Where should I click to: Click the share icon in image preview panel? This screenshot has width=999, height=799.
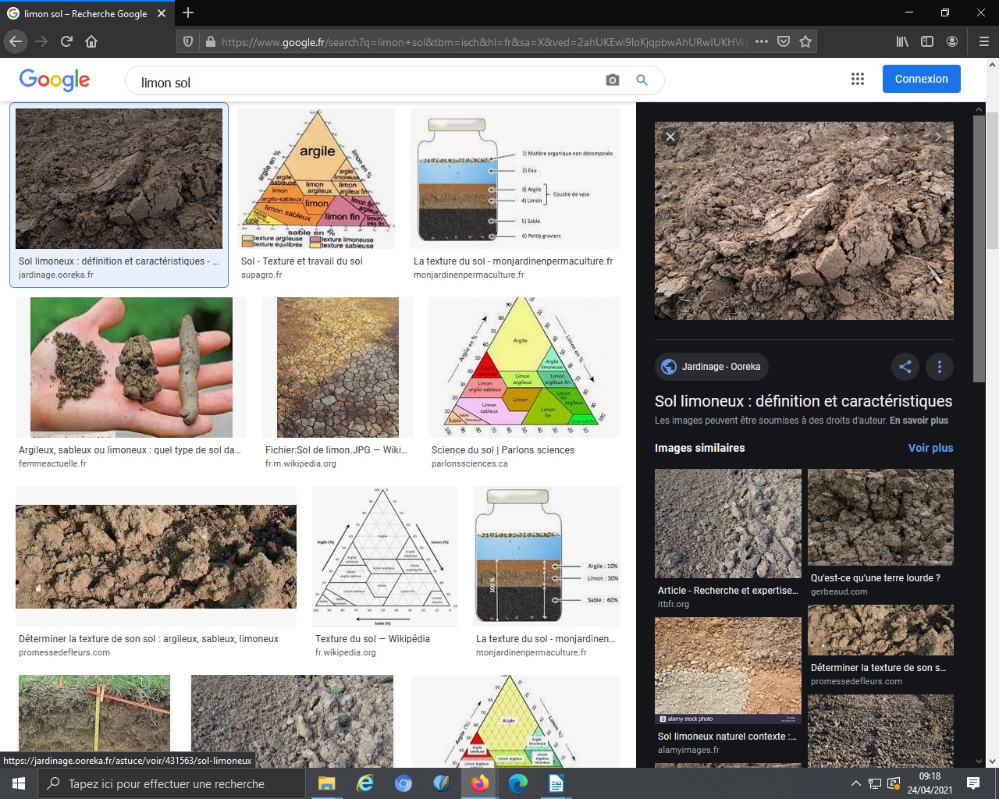click(x=905, y=367)
